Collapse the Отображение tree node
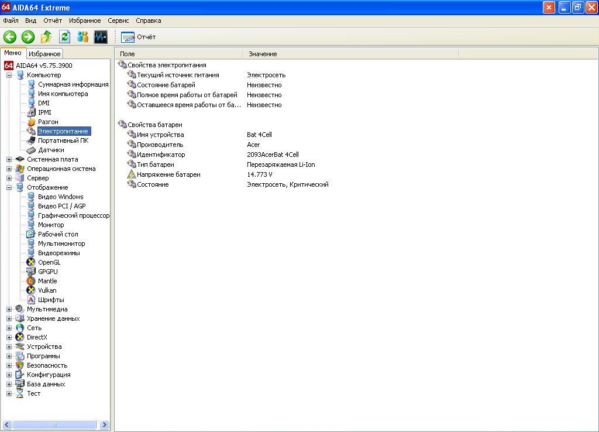599x432 pixels. coord(9,188)
